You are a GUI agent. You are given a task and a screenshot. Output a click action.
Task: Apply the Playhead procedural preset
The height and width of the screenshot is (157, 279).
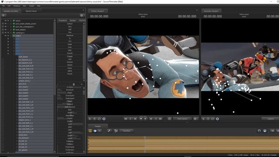tap(70, 35)
